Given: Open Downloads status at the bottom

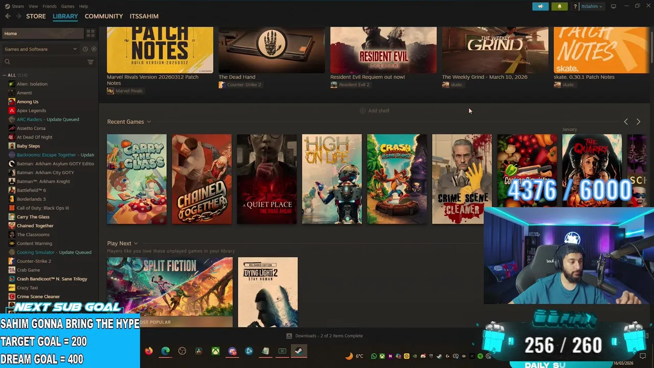Looking at the screenshot, I should pyautogui.click(x=324, y=336).
